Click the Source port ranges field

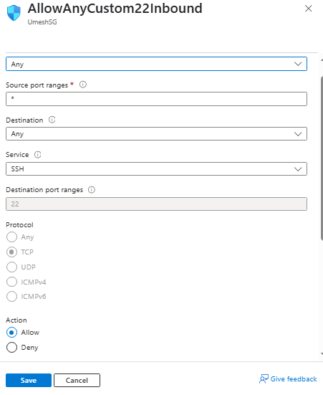pyautogui.click(x=156, y=99)
